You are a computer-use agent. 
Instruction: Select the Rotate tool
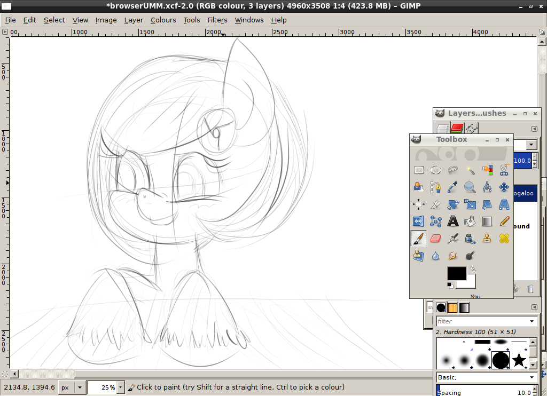[453, 204]
